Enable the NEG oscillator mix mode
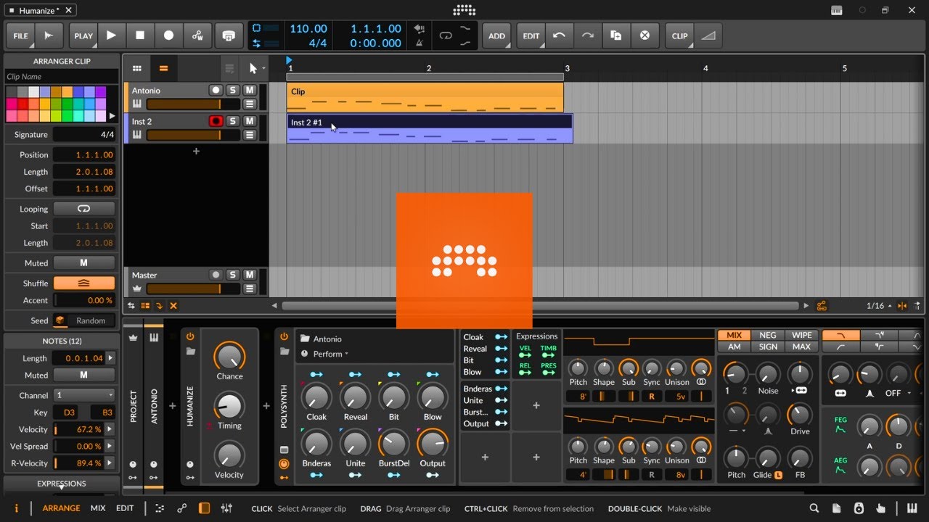Screen dimensions: 929x522 click(768, 335)
